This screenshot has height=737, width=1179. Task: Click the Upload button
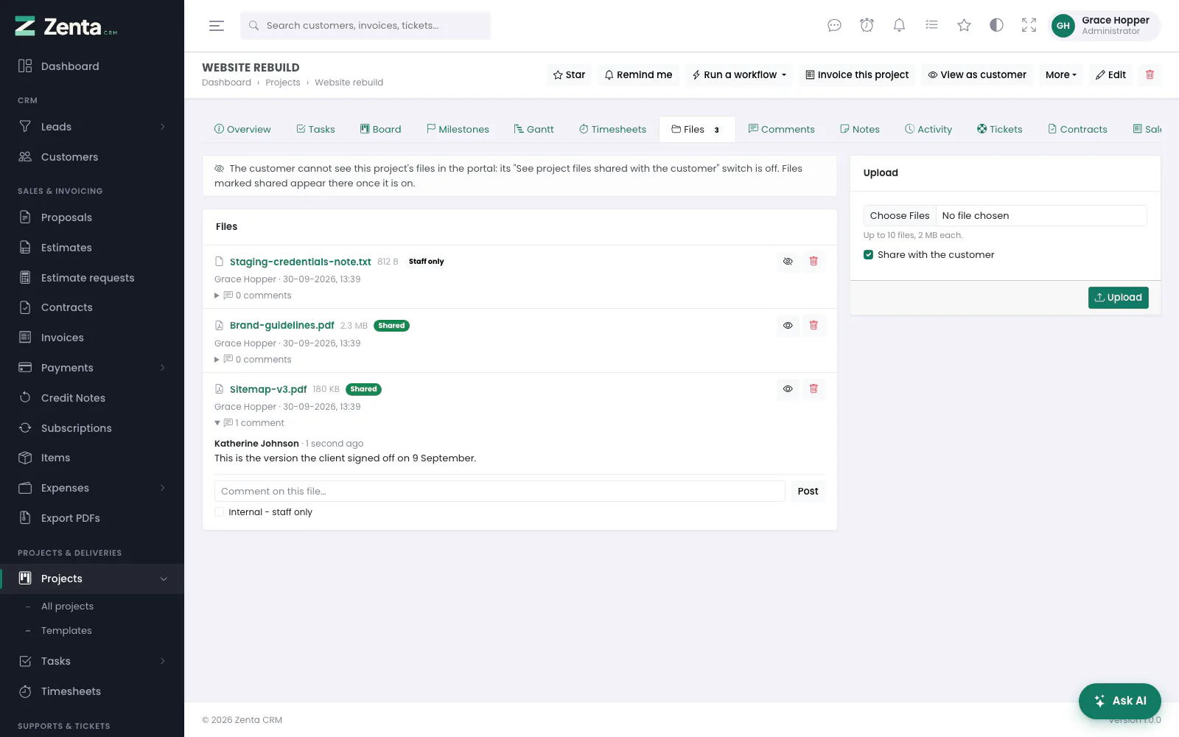pos(1118,298)
